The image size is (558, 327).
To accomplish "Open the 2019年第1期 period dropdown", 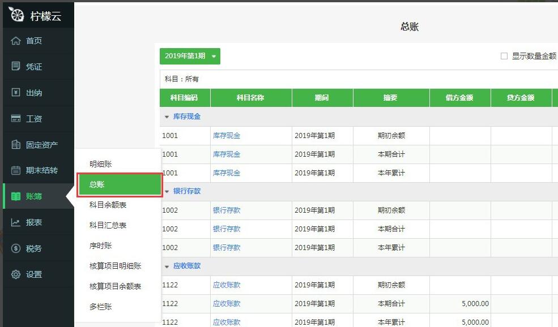I will coord(189,56).
